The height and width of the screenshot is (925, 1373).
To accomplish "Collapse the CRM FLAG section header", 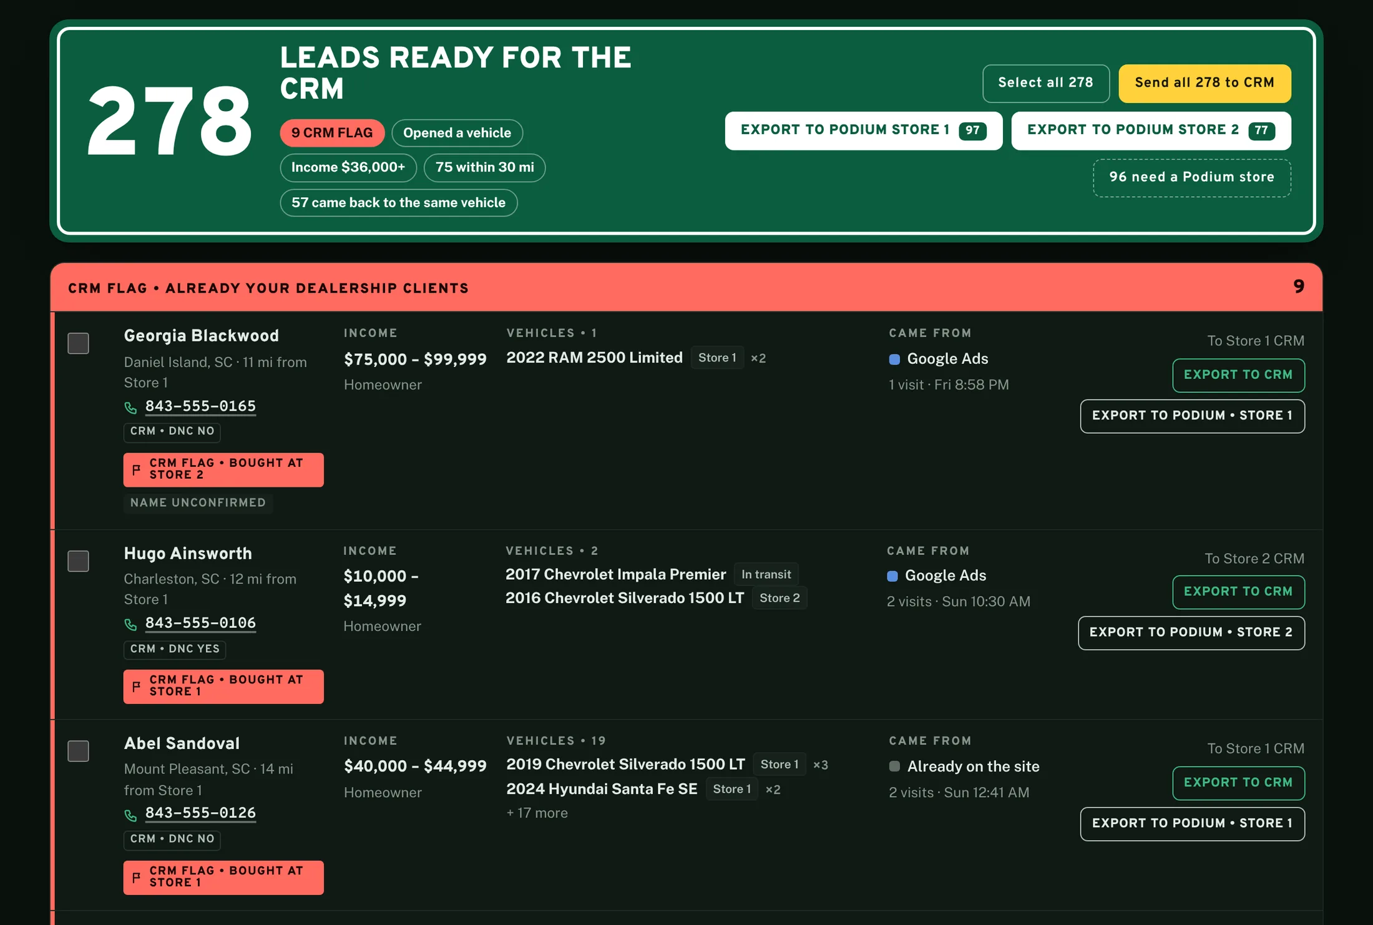I will coord(686,288).
